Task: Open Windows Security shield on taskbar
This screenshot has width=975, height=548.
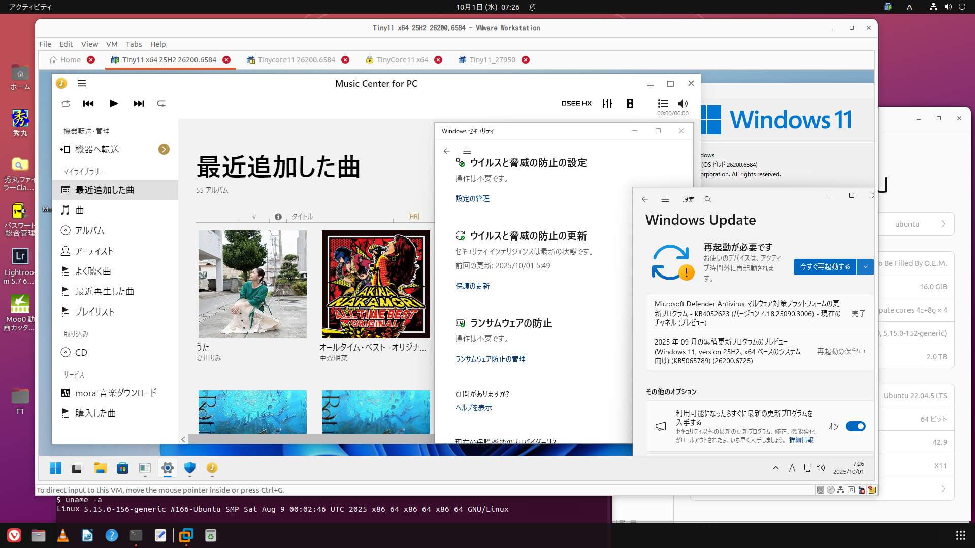Action: pyautogui.click(x=190, y=468)
